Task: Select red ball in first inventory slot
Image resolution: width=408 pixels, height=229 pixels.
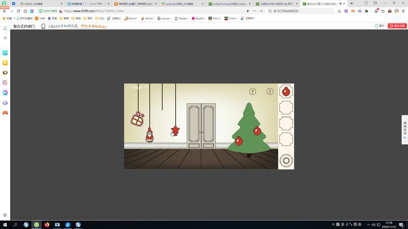Action: pyautogui.click(x=286, y=92)
